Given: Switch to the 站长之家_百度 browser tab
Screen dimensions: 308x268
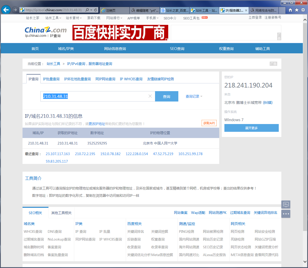Looking at the screenshot, I should point(175,10).
